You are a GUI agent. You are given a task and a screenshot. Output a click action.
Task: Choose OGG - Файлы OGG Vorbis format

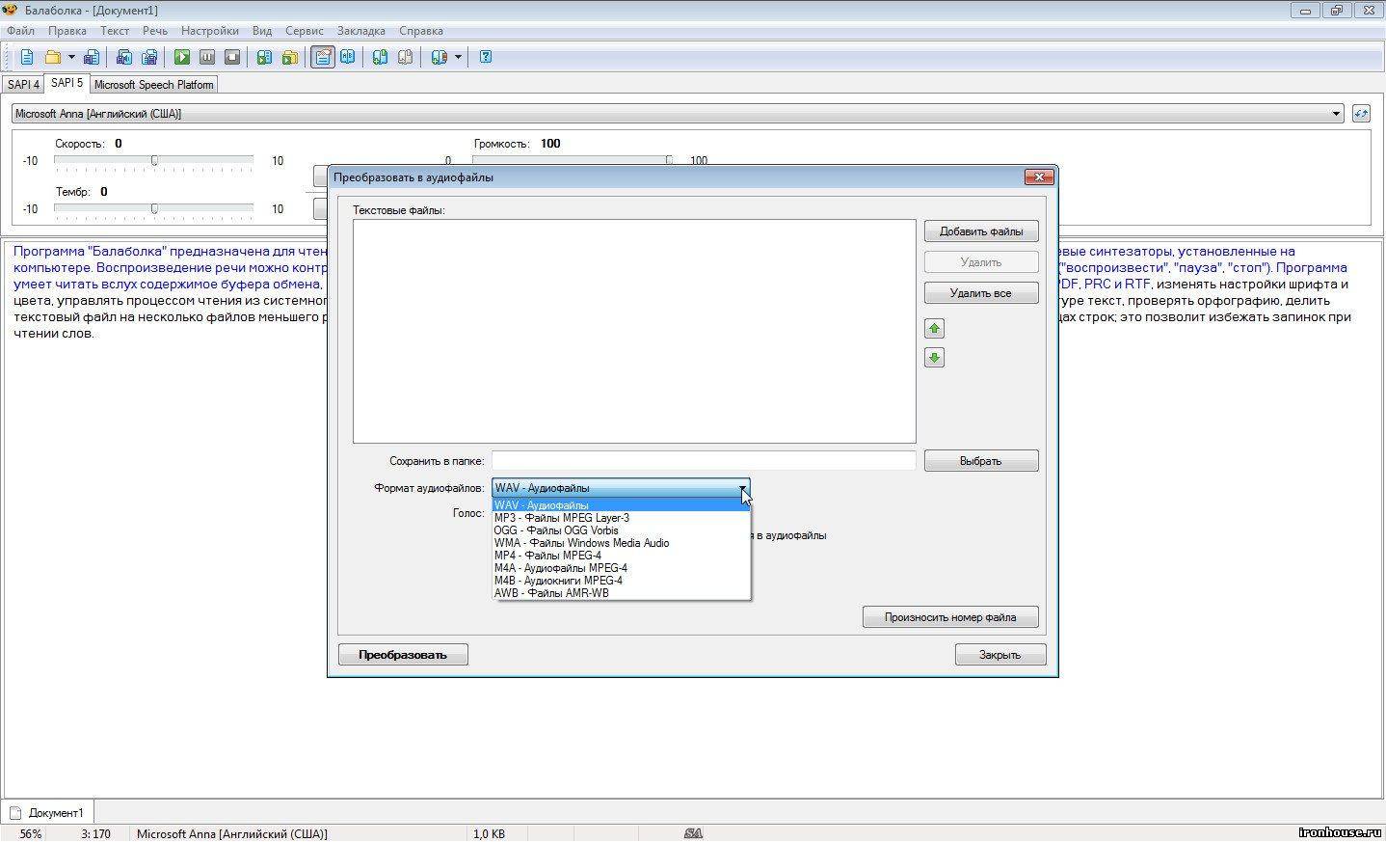(x=621, y=530)
